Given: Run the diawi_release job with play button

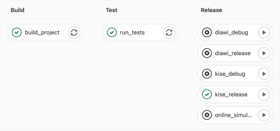Looking at the screenshot, I should pos(264,53).
